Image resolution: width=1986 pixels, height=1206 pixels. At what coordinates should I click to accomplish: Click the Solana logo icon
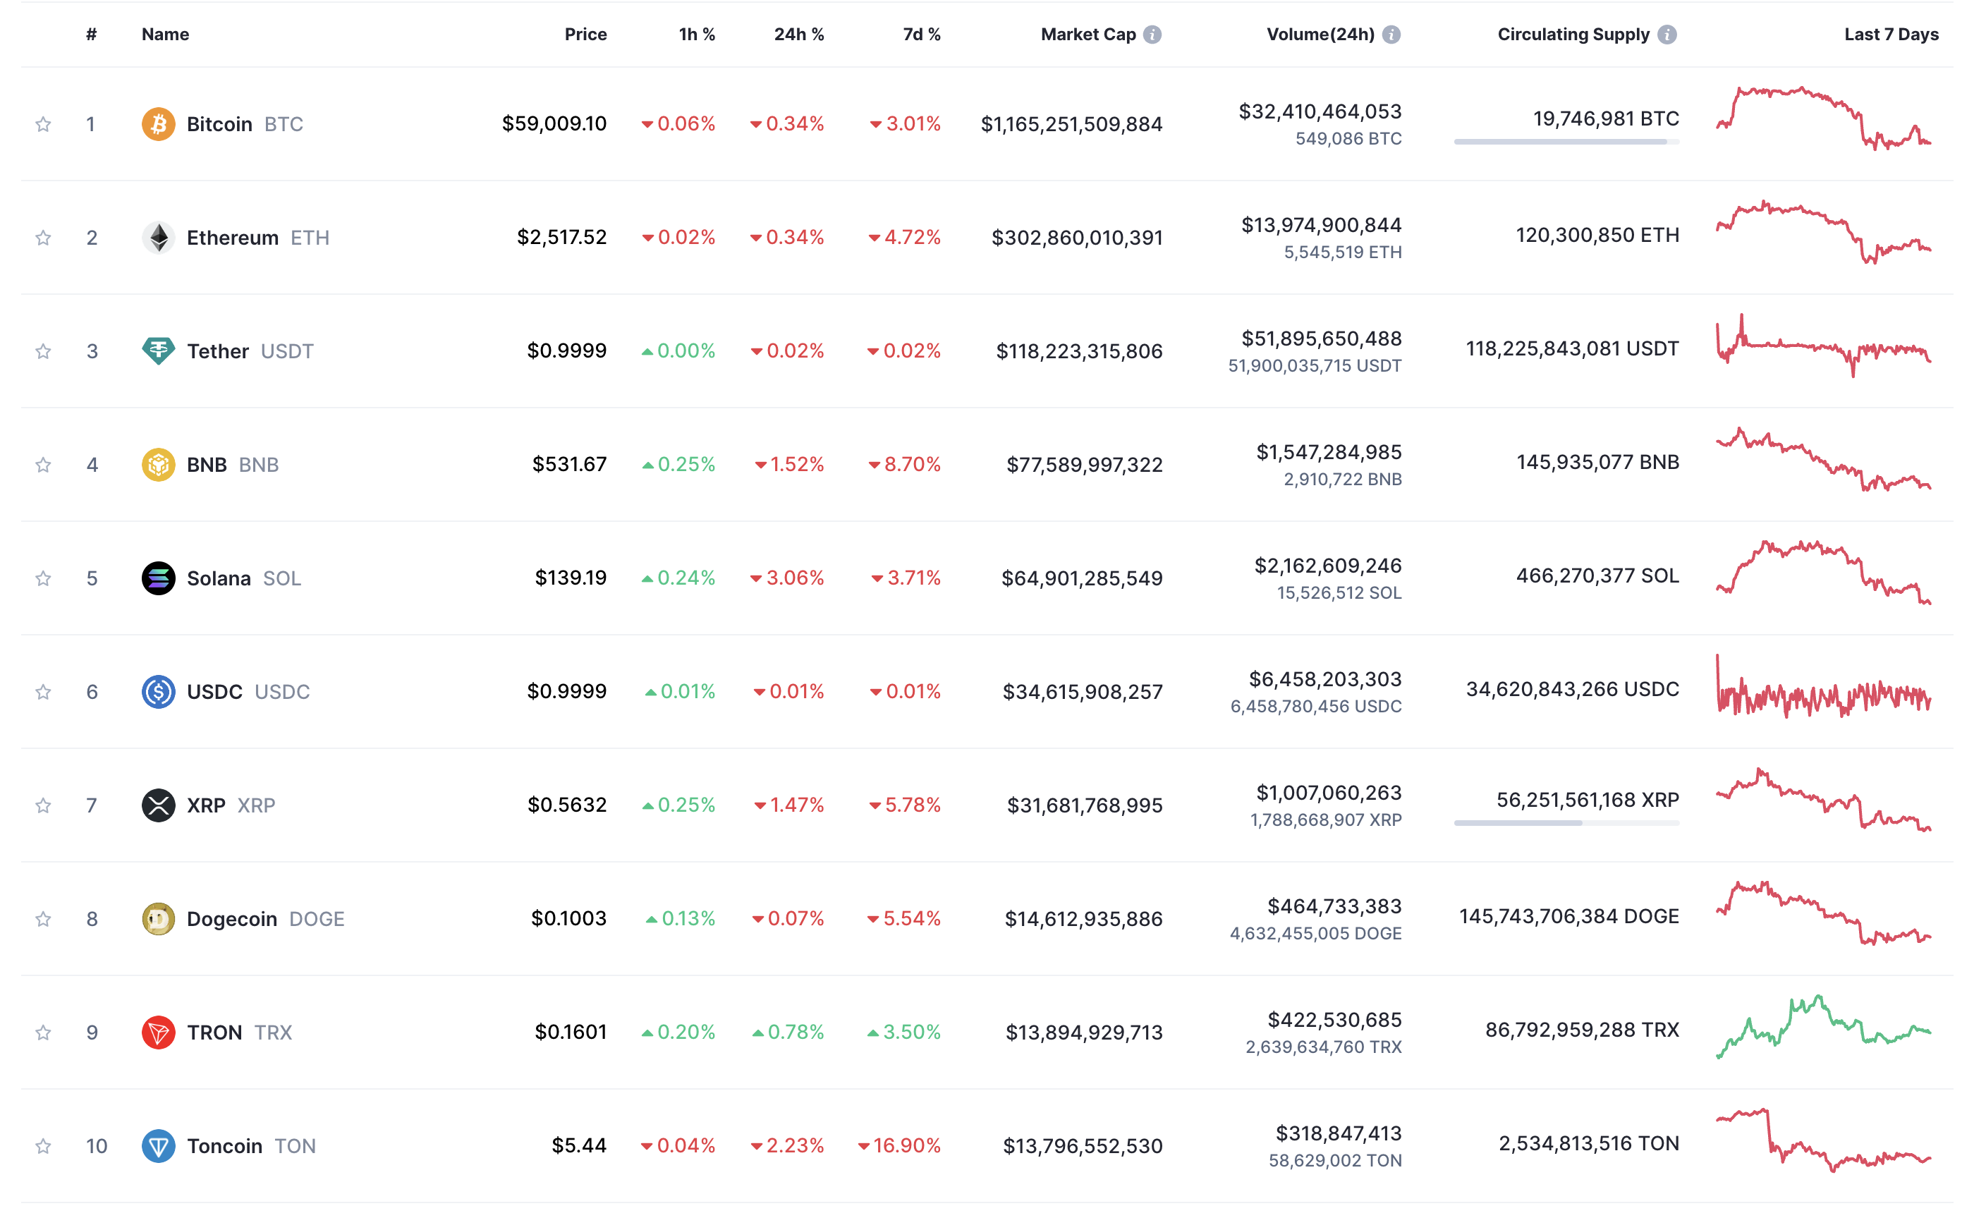[158, 578]
